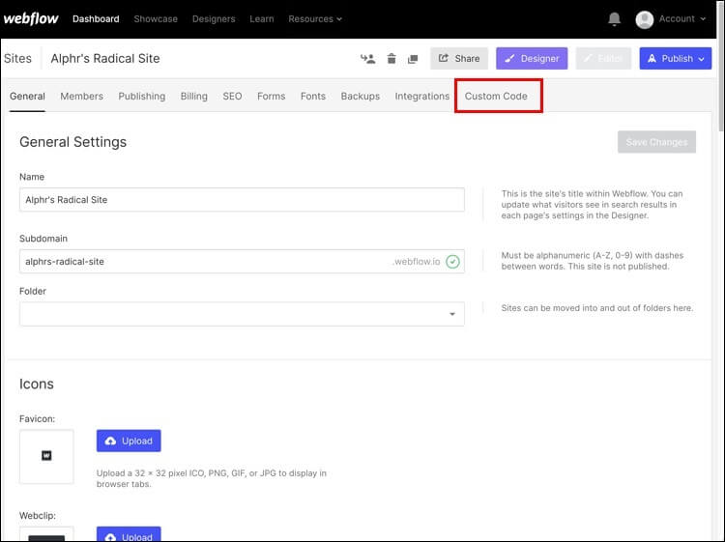This screenshot has height=542, width=725.
Task: Click the Alphr's Radical Site page title
Action: [x=105, y=59]
